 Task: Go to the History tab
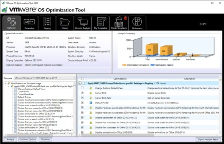[x=65, y=23]
